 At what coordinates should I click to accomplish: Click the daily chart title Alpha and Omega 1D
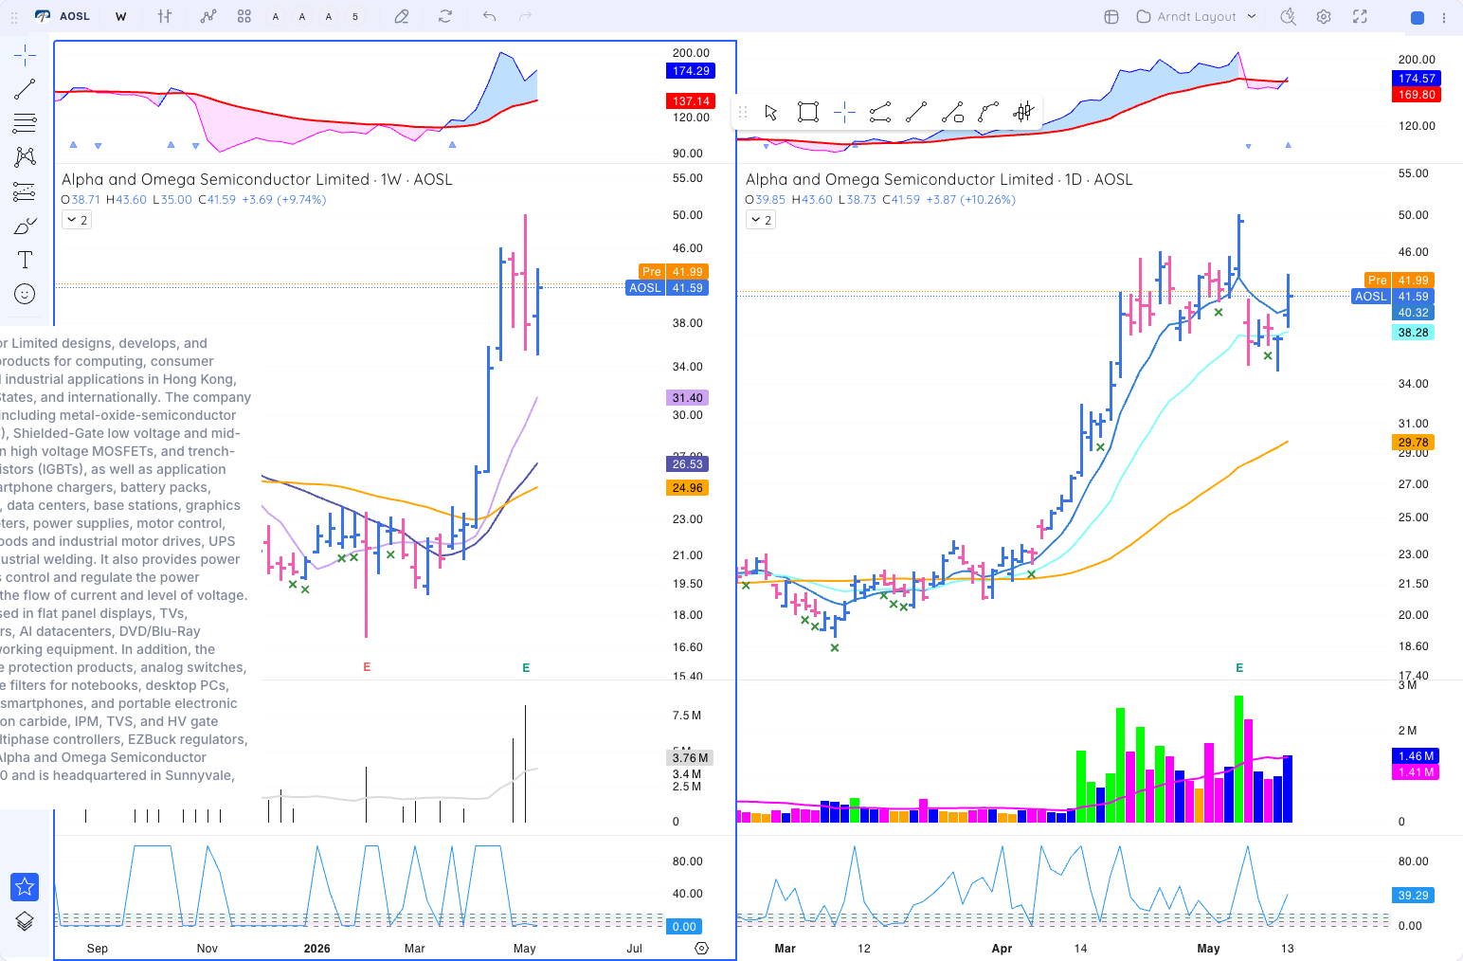pos(939,179)
